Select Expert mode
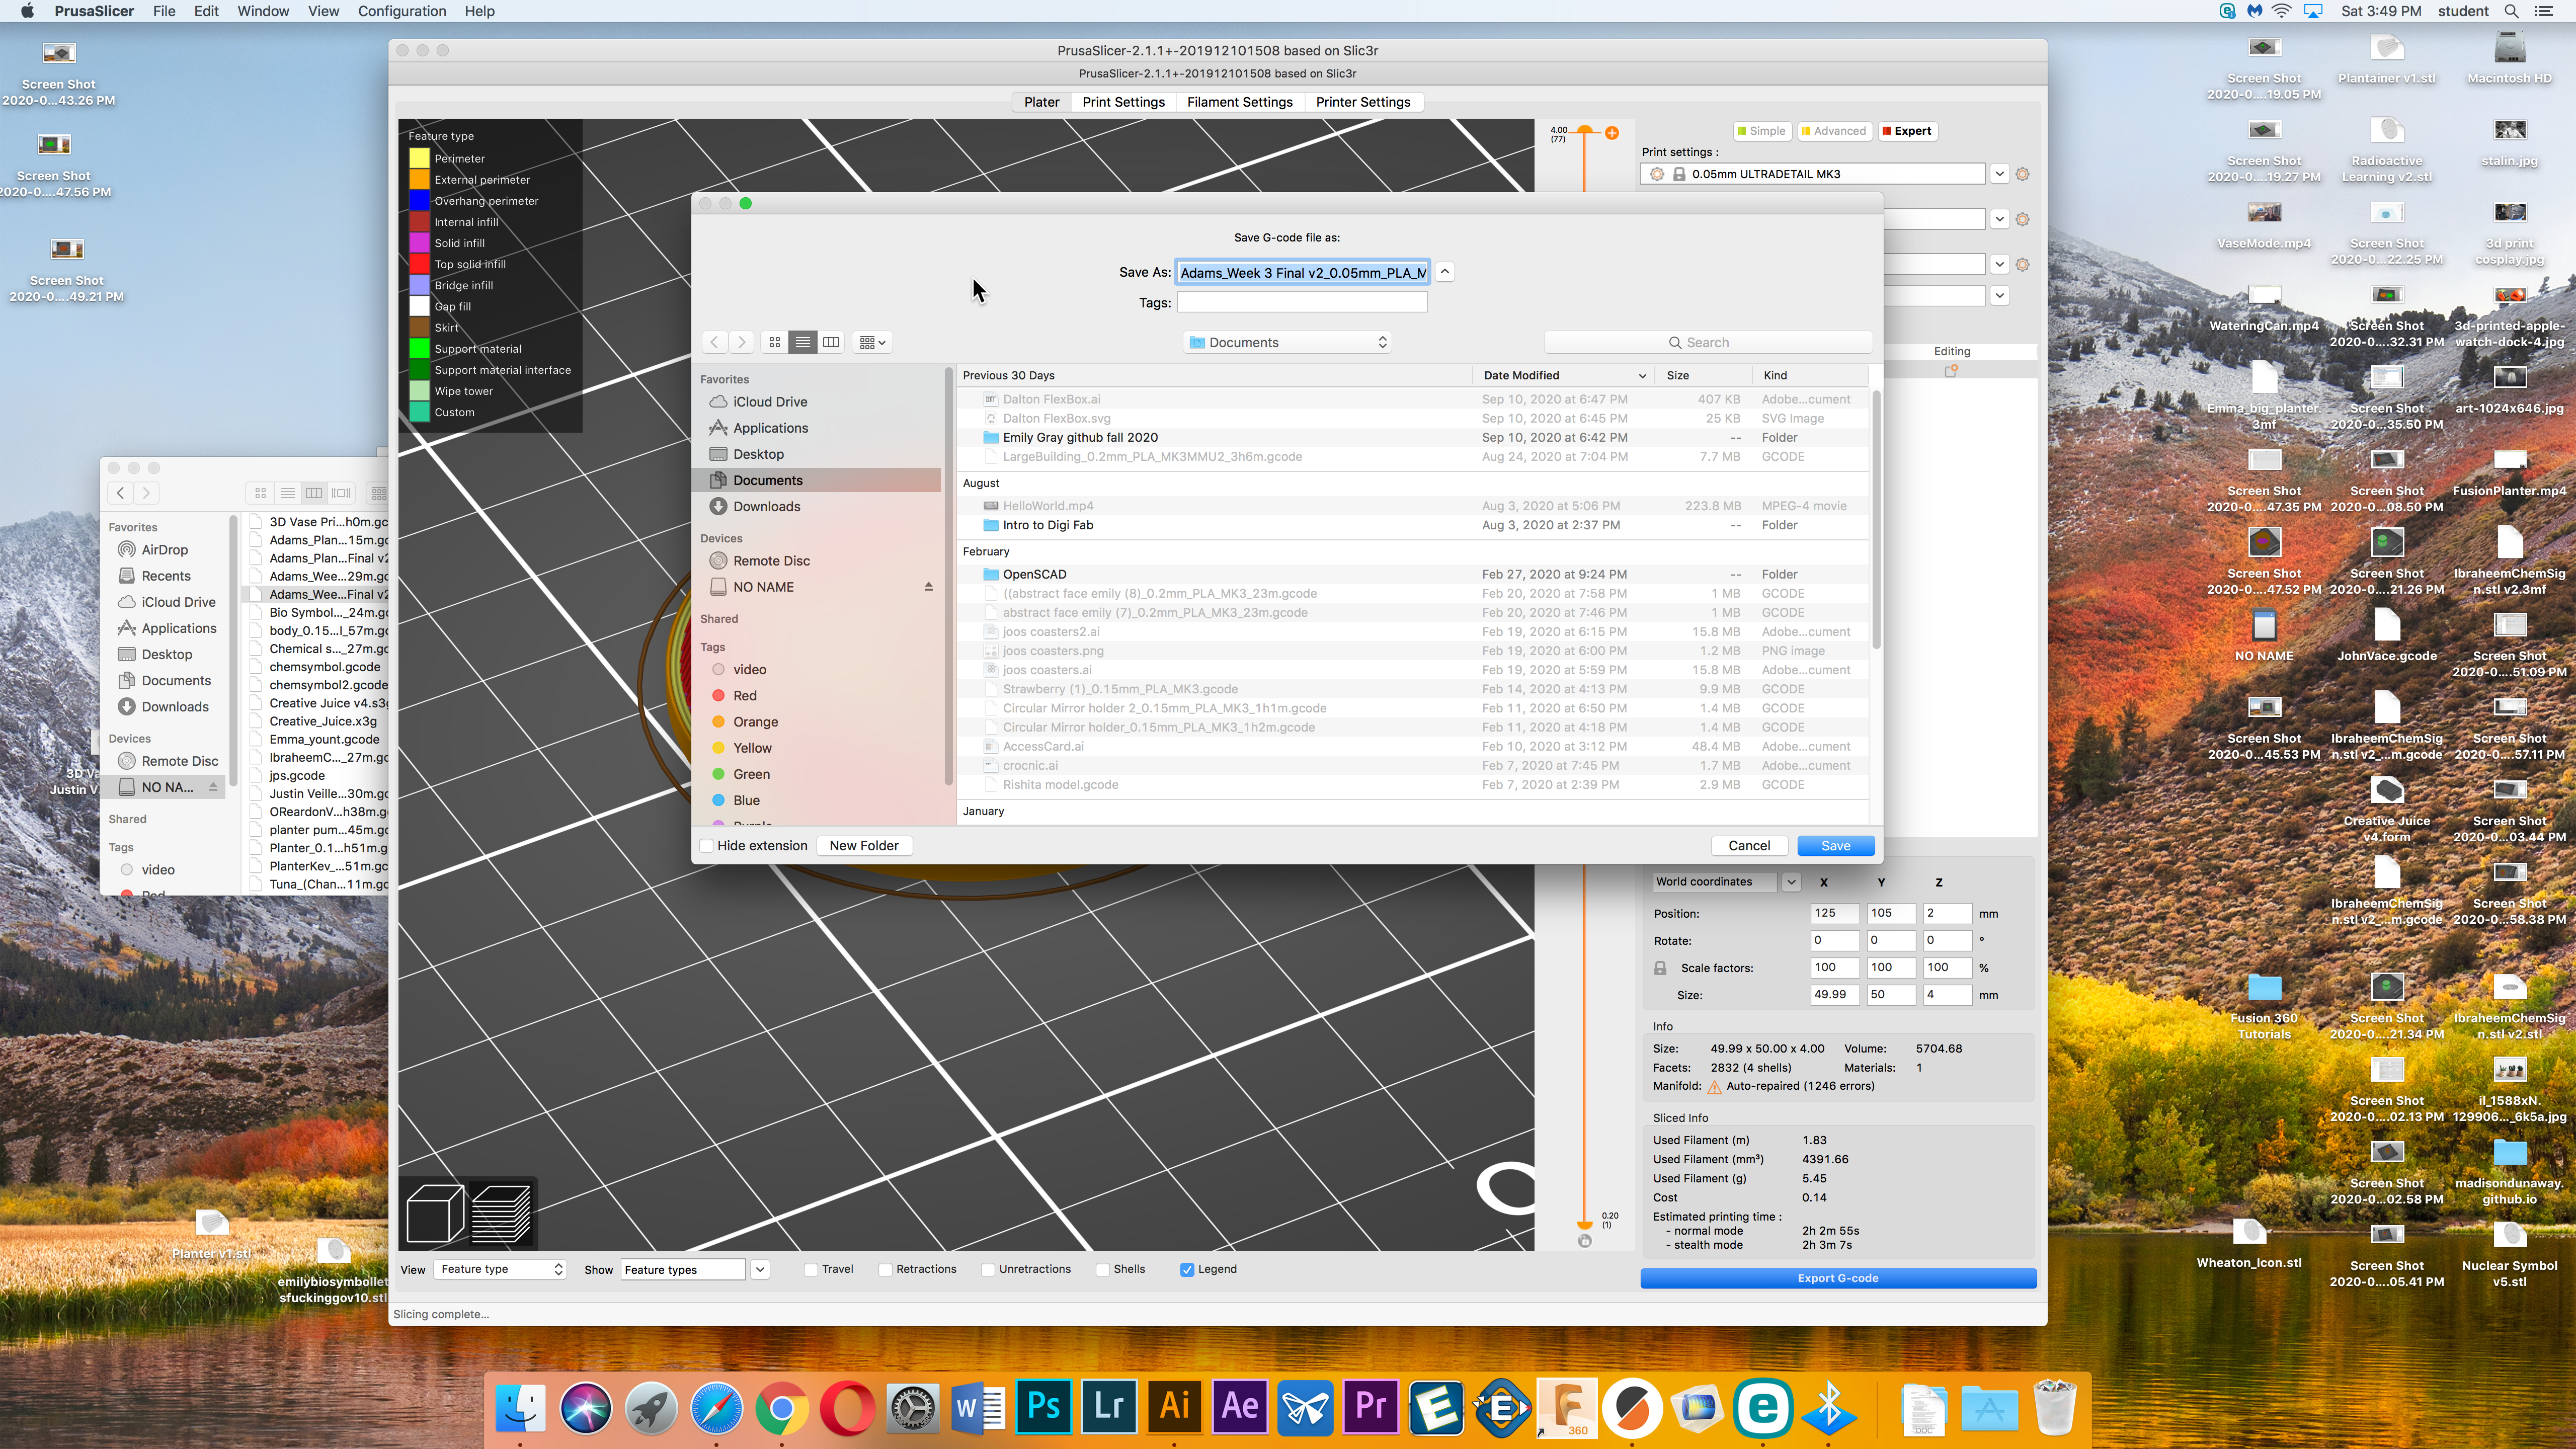This screenshot has width=2576, height=1449. pos(1907,131)
